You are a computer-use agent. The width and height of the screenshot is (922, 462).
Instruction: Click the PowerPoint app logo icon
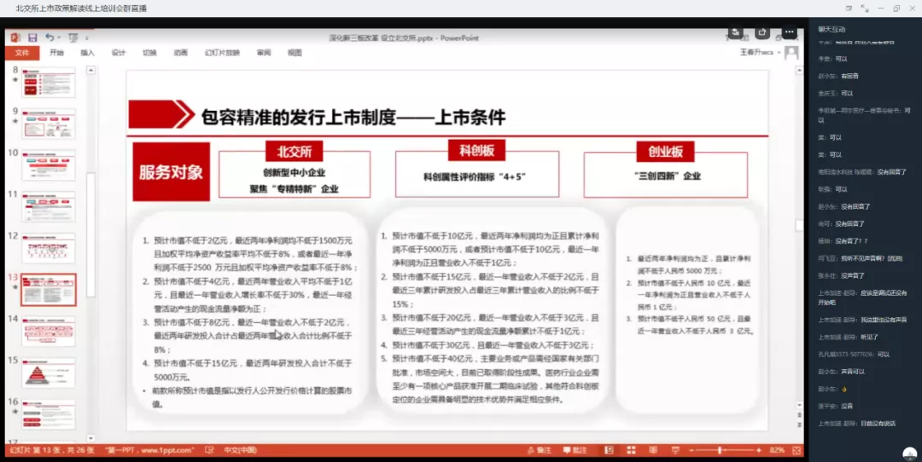click(15, 38)
